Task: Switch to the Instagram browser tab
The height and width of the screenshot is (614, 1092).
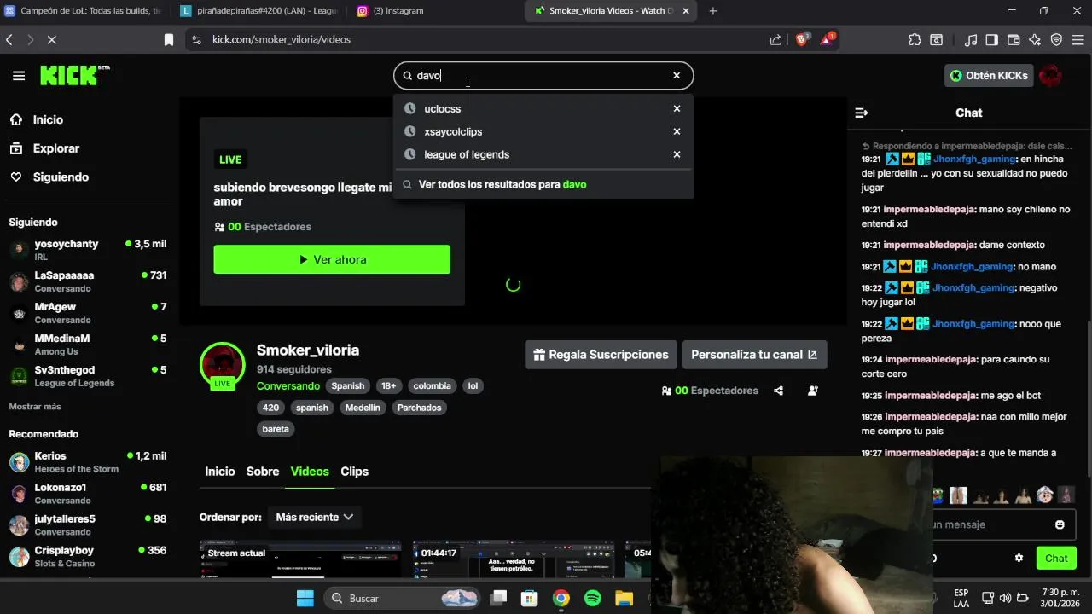Action: 432,11
